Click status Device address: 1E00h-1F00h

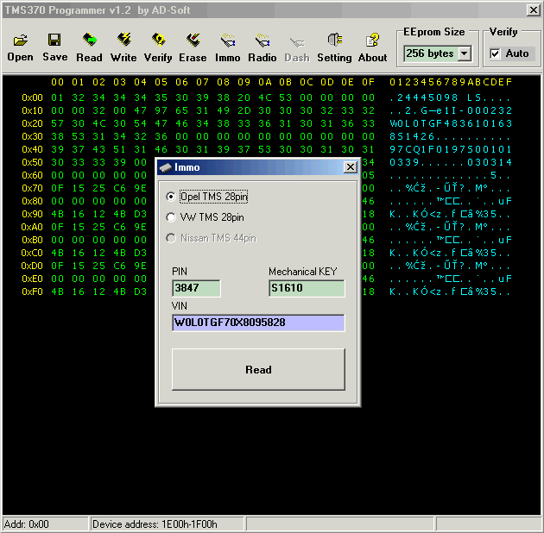(155, 524)
